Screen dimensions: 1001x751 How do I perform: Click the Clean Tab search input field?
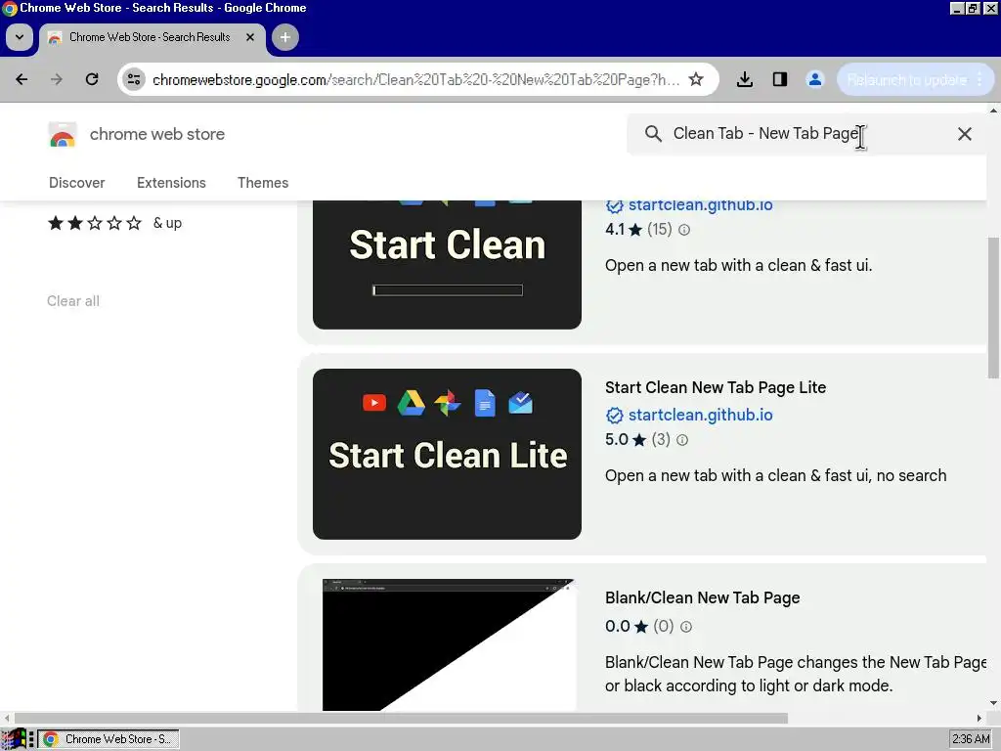click(806, 133)
